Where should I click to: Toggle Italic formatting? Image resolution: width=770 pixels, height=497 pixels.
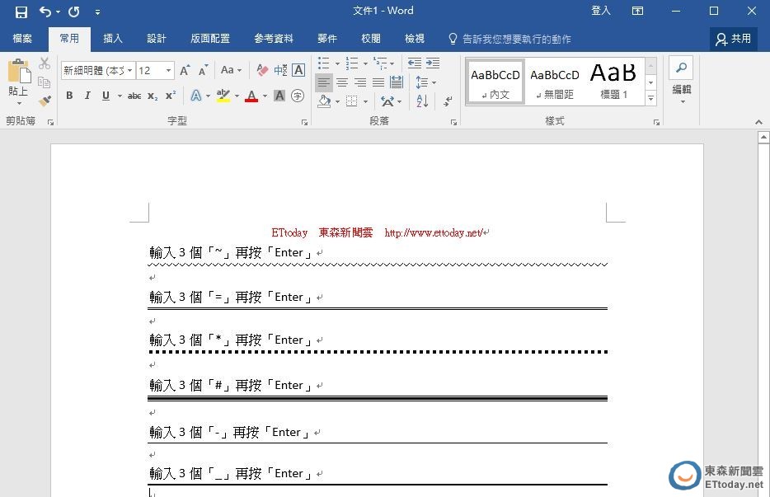click(87, 96)
